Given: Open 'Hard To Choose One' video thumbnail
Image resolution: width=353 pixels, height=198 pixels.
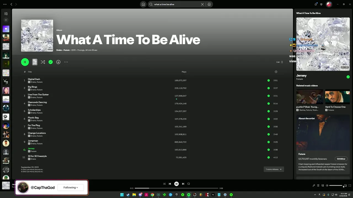Looking at the screenshot, I should 337,97.
